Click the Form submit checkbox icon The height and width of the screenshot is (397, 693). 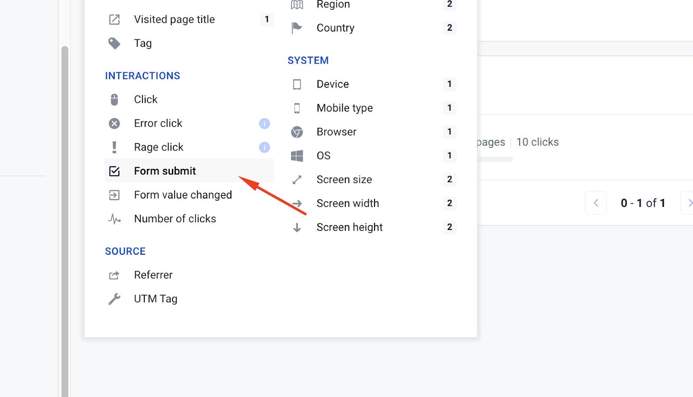(114, 171)
